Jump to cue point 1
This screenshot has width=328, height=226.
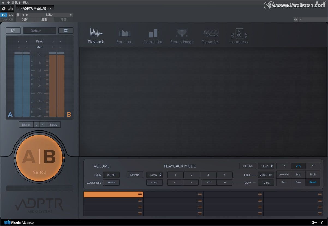(x=175, y=175)
